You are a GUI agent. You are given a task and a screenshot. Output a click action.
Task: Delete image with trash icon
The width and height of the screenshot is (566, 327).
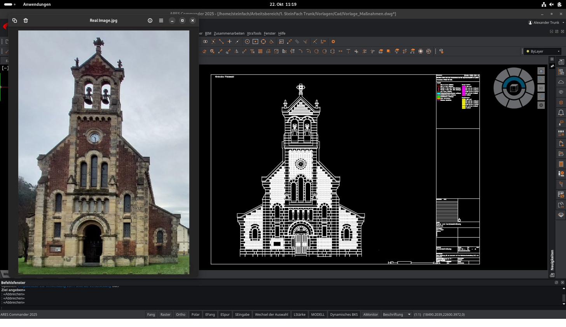(x=26, y=21)
